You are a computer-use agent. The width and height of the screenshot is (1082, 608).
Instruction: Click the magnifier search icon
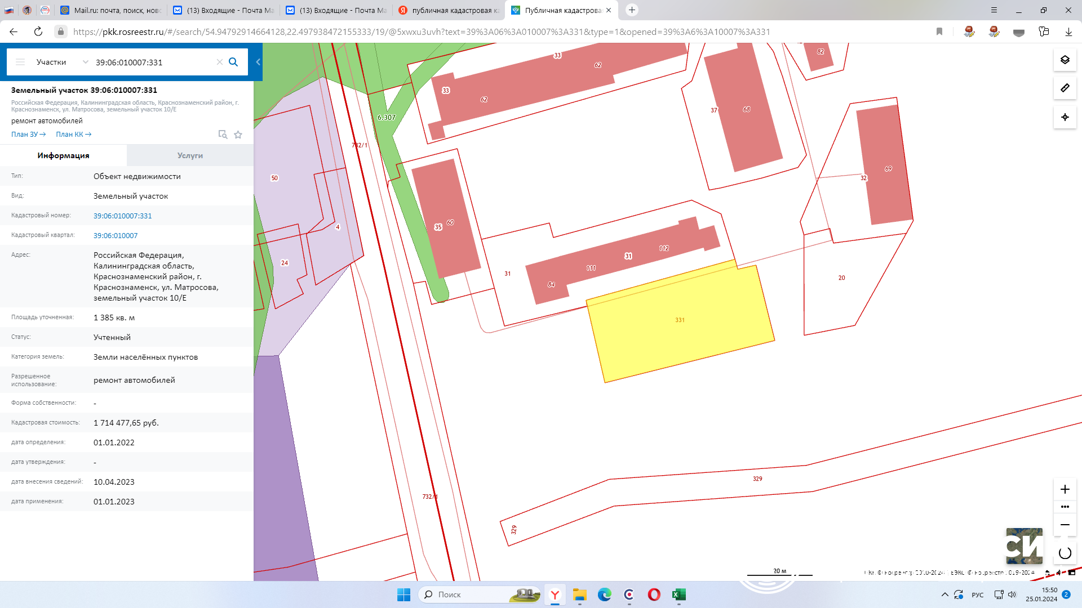(x=233, y=62)
